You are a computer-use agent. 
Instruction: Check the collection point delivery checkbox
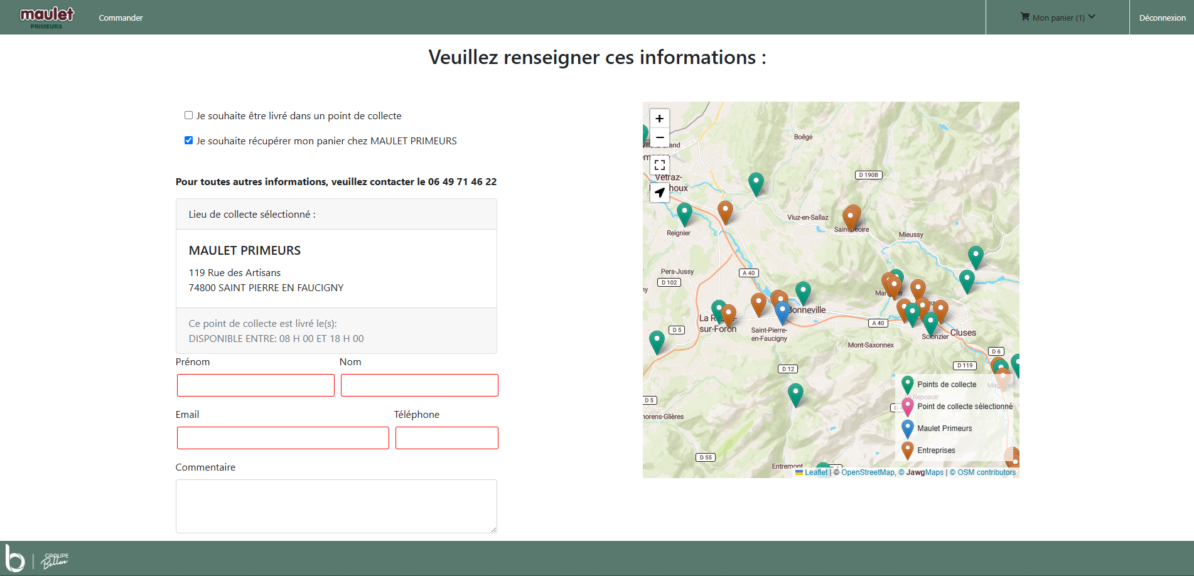coord(188,115)
